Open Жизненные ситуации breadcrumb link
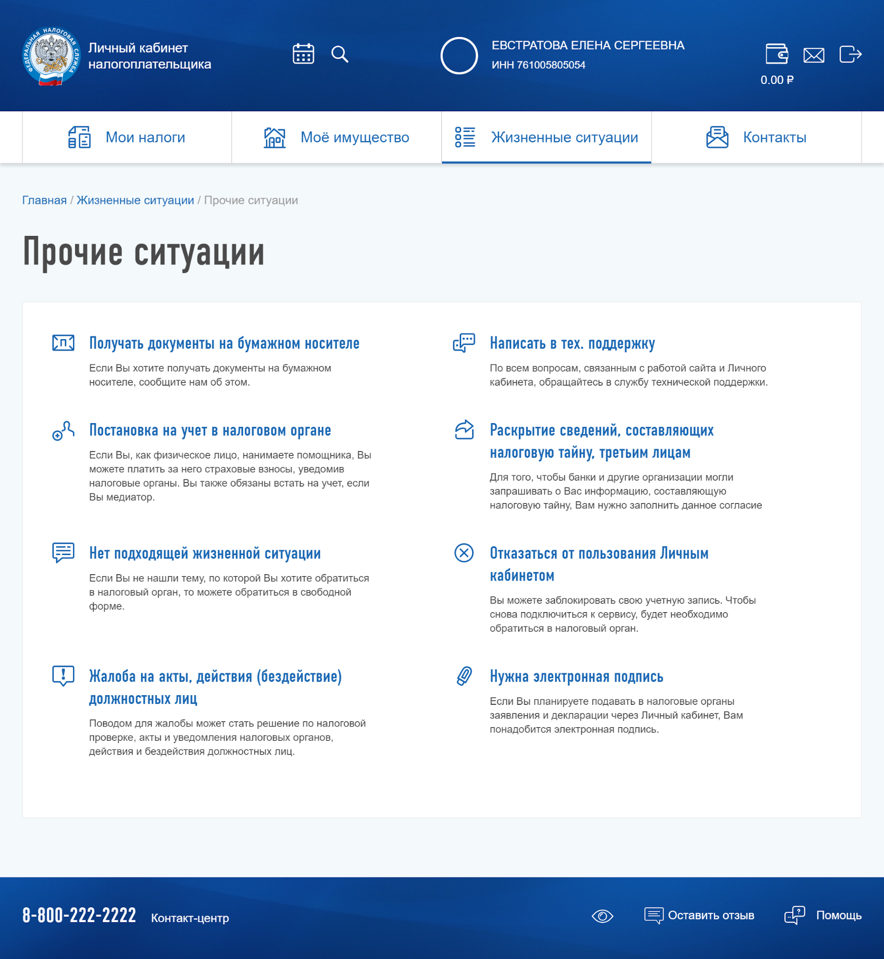 (135, 200)
